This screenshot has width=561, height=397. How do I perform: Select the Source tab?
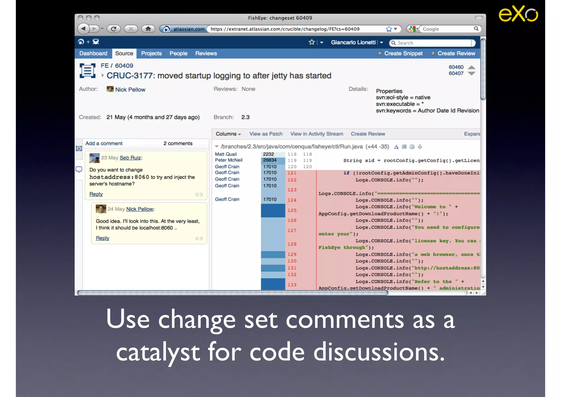click(x=124, y=53)
